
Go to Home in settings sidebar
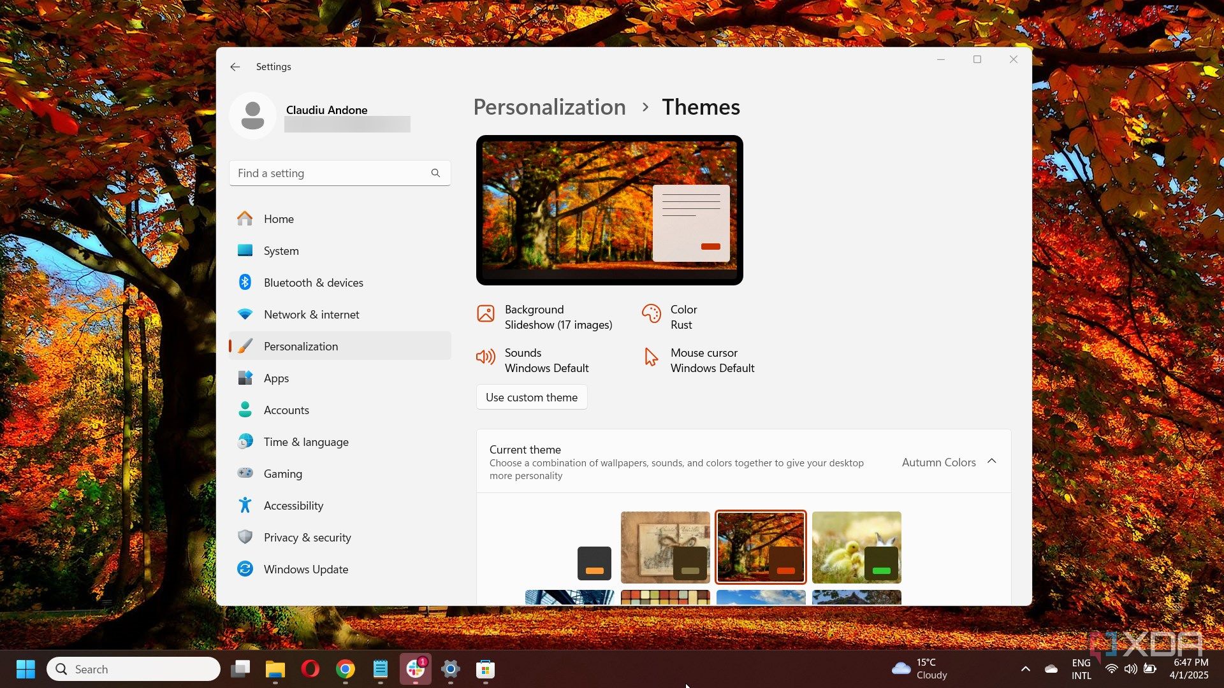[340, 219]
